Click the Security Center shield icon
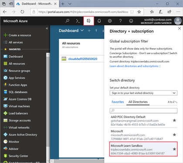Viewport: 183px width, 163px height. (5, 156)
